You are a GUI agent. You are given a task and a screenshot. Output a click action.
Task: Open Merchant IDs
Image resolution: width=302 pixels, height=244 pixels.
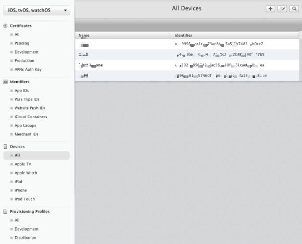[27, 134]
